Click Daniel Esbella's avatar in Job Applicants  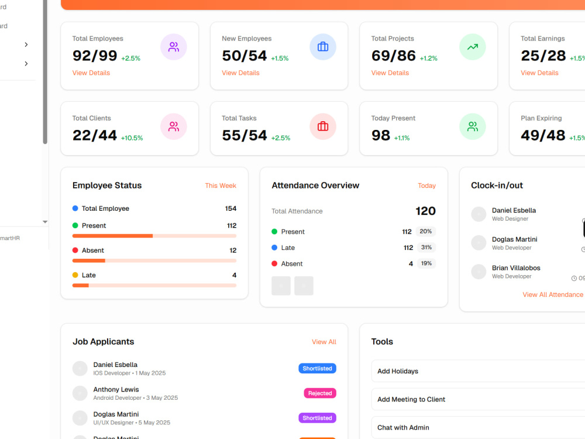coord(80,368)
